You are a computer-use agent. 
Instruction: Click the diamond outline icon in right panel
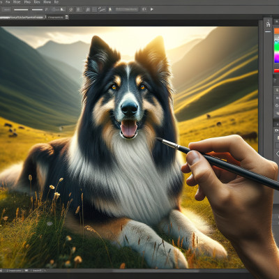(278, 153)
